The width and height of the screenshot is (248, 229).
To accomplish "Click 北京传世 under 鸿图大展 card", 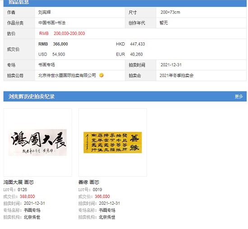I will point(32,217).
